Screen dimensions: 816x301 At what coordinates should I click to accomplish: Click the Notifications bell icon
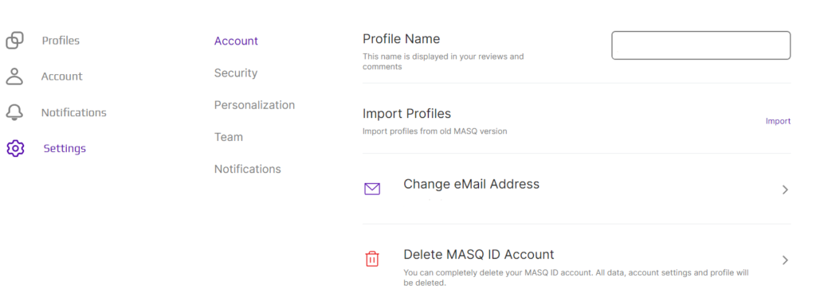[14, 112]
